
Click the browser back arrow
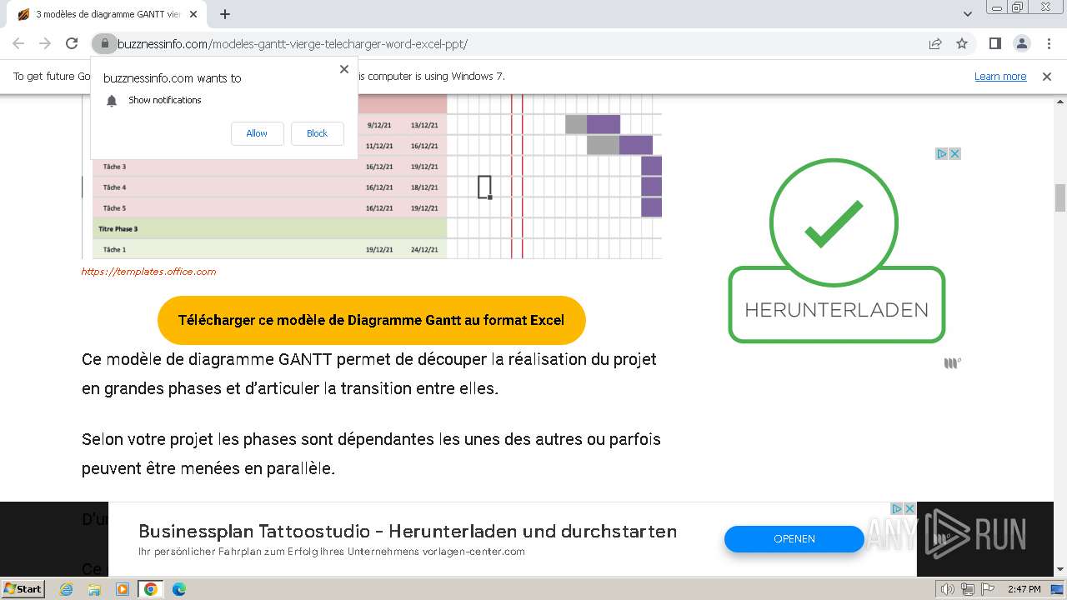[18, 43]
